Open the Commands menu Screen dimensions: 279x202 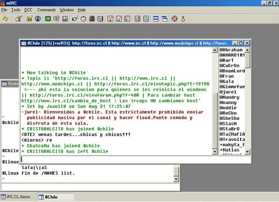(x=46, y=10)
